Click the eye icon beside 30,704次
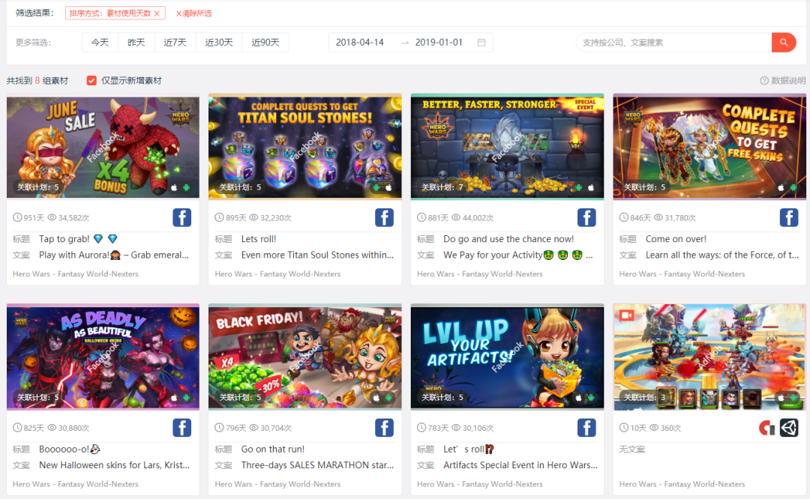 pyautogui.click(x=253, y=428)
